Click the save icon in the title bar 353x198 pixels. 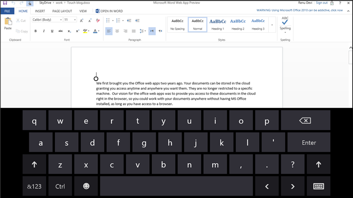click(5, 3)
